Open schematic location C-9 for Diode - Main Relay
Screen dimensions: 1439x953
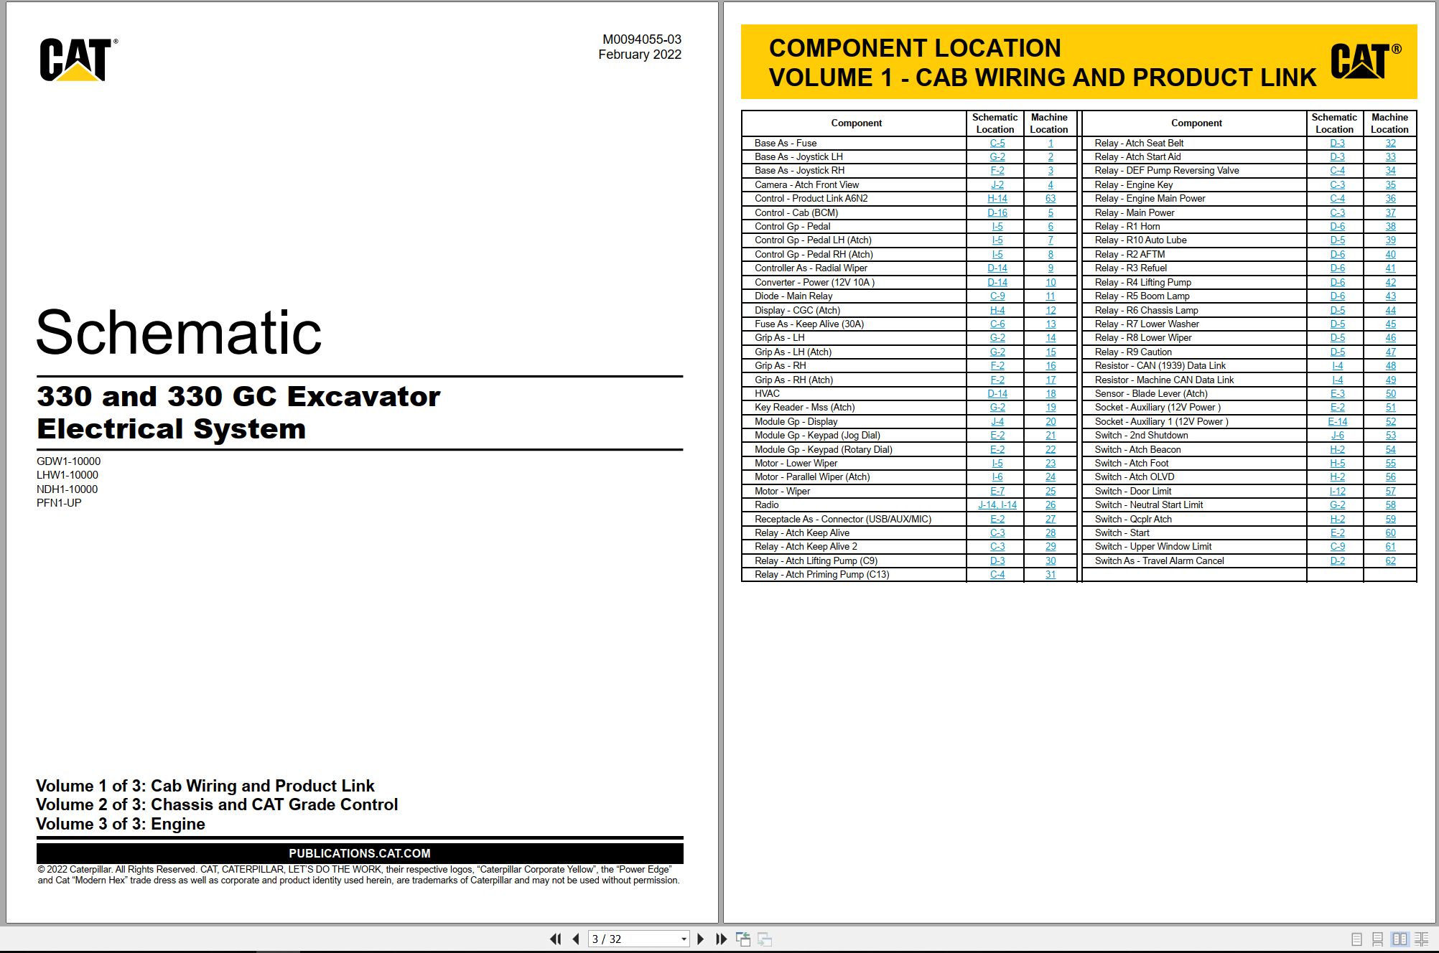pos(997,296)
